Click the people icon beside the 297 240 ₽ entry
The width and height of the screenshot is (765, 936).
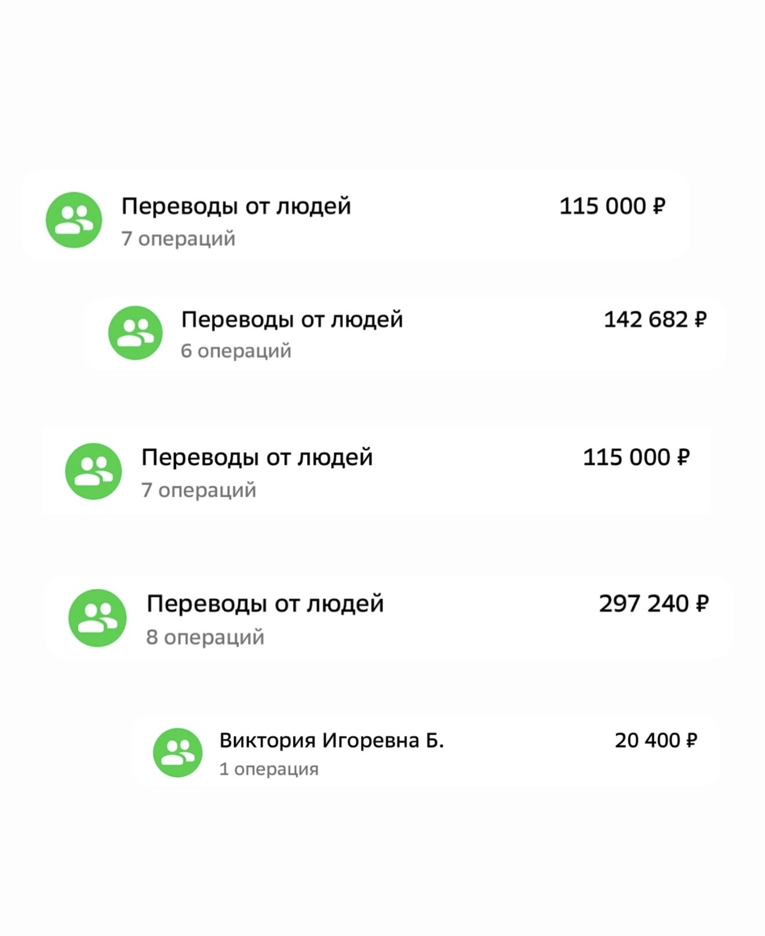[97, 618]
